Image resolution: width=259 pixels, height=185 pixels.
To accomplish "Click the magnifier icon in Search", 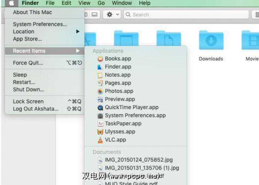I will coord(128,15).
